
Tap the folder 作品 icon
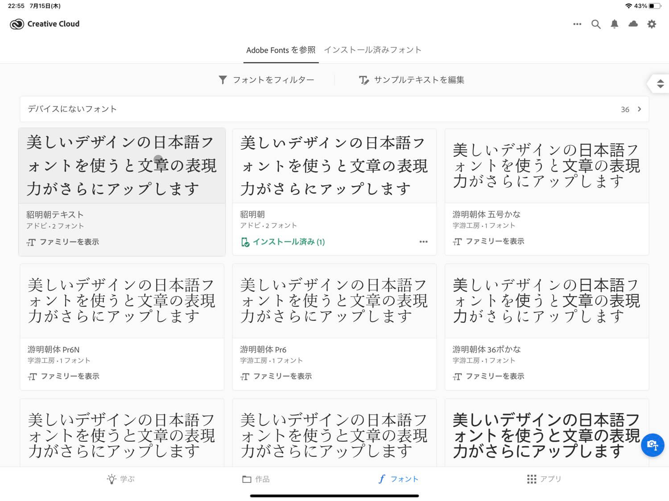[x=247, y=479]
